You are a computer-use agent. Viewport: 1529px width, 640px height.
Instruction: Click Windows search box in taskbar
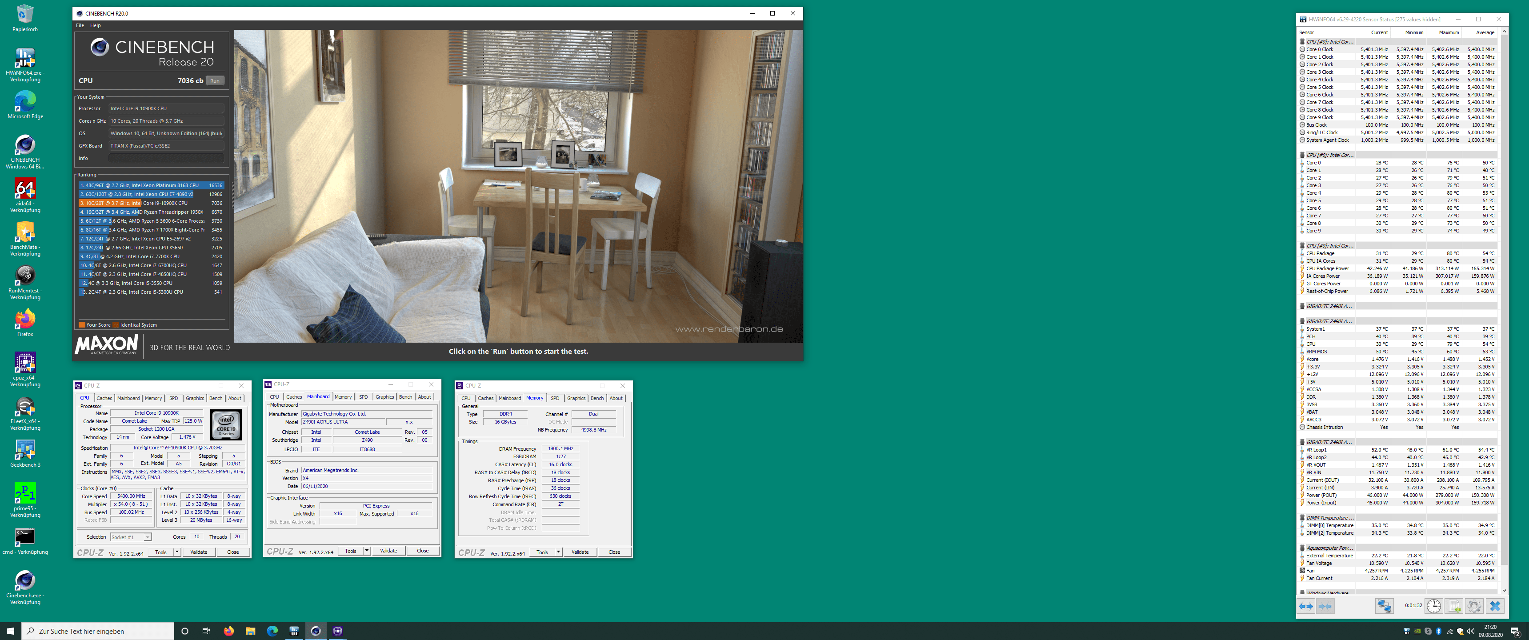[98, 631]
